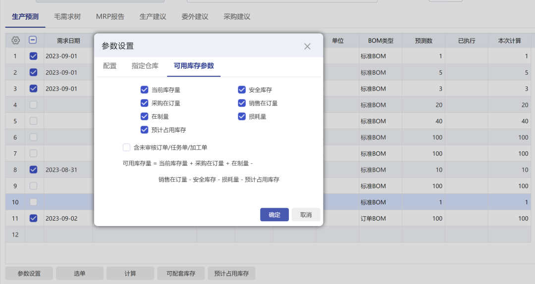This screenshot has height=284, width=535.
Task: Switch to the 配置 tab in the dialog
Action: pos(109,66)
